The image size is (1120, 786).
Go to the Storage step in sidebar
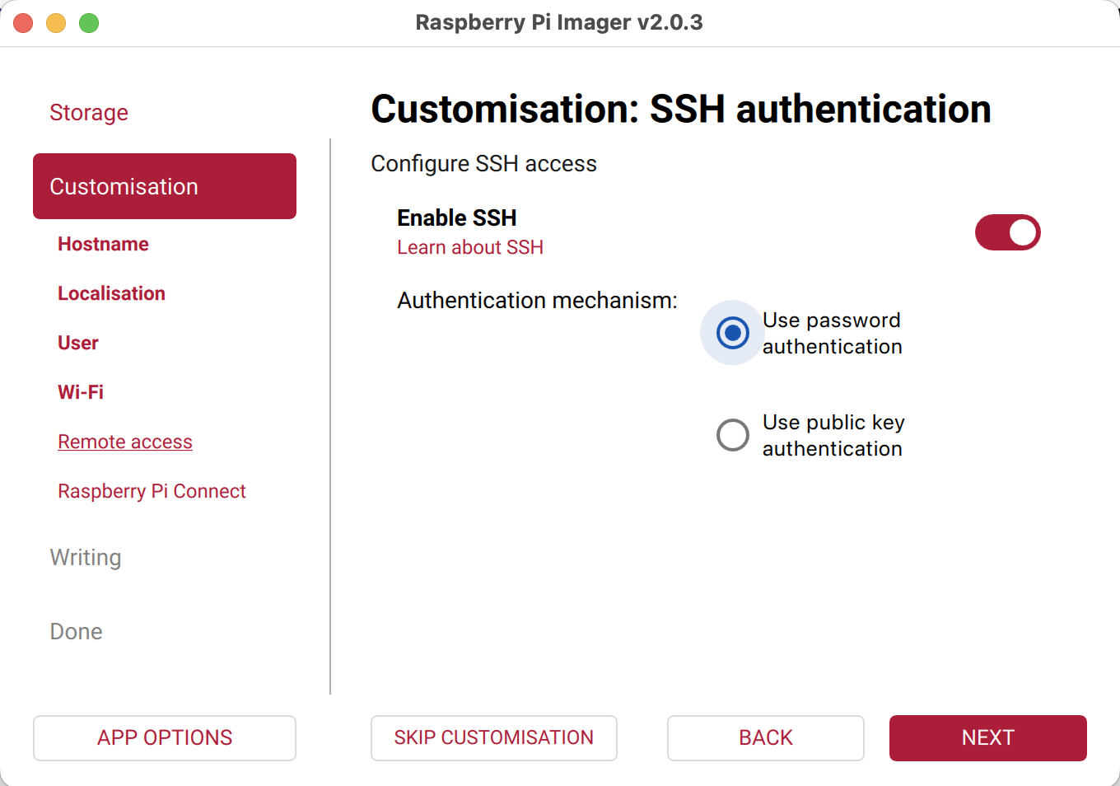[89, 112]
